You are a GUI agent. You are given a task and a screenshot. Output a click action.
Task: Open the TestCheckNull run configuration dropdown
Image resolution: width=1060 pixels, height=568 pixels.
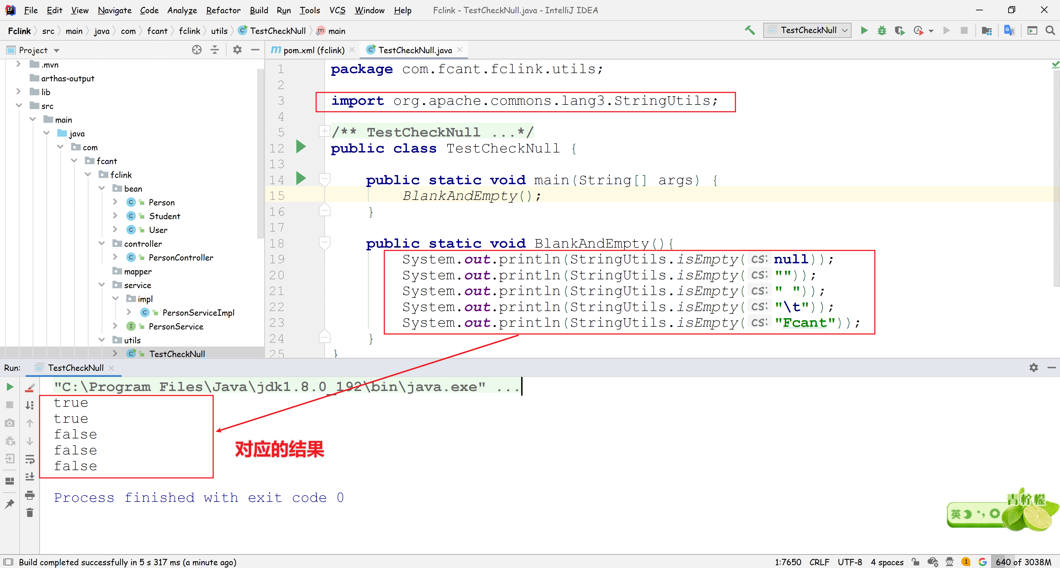[x=807, y=30]
